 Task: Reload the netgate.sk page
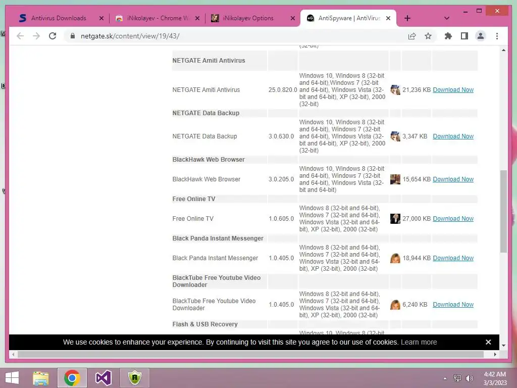click(x=53, y=36)
